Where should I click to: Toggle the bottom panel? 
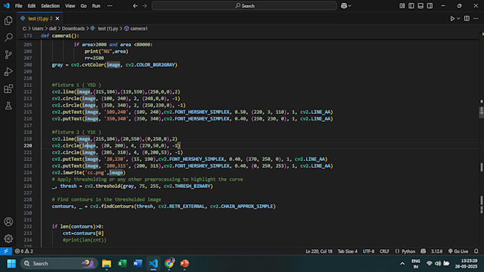421,6
